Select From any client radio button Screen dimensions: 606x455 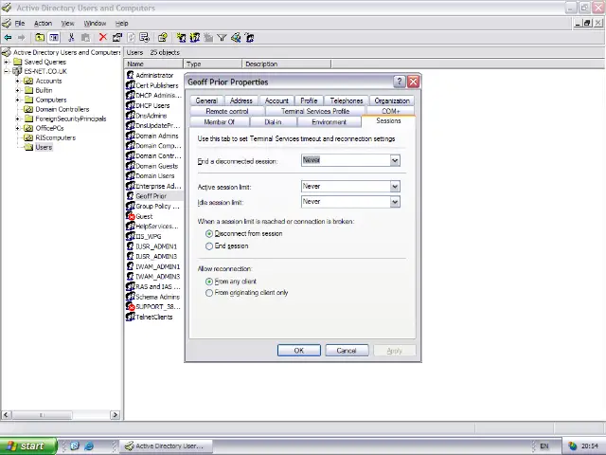pyautogui.click(x=209, y=282)
